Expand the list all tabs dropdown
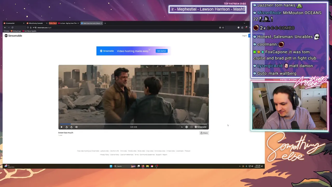Image resolution: width=332 pixels, height=187 pixels. pos(244,23)
